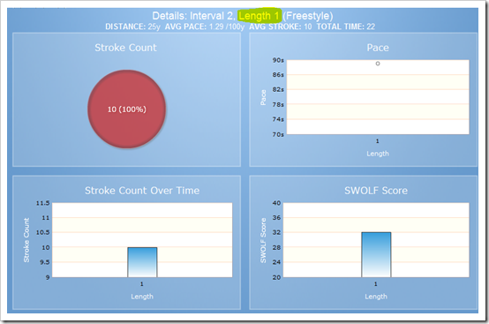The width and height of the screenshot is (489, 324).
Task: Click the SWOLF Score bar
Action: coord(376,255)
